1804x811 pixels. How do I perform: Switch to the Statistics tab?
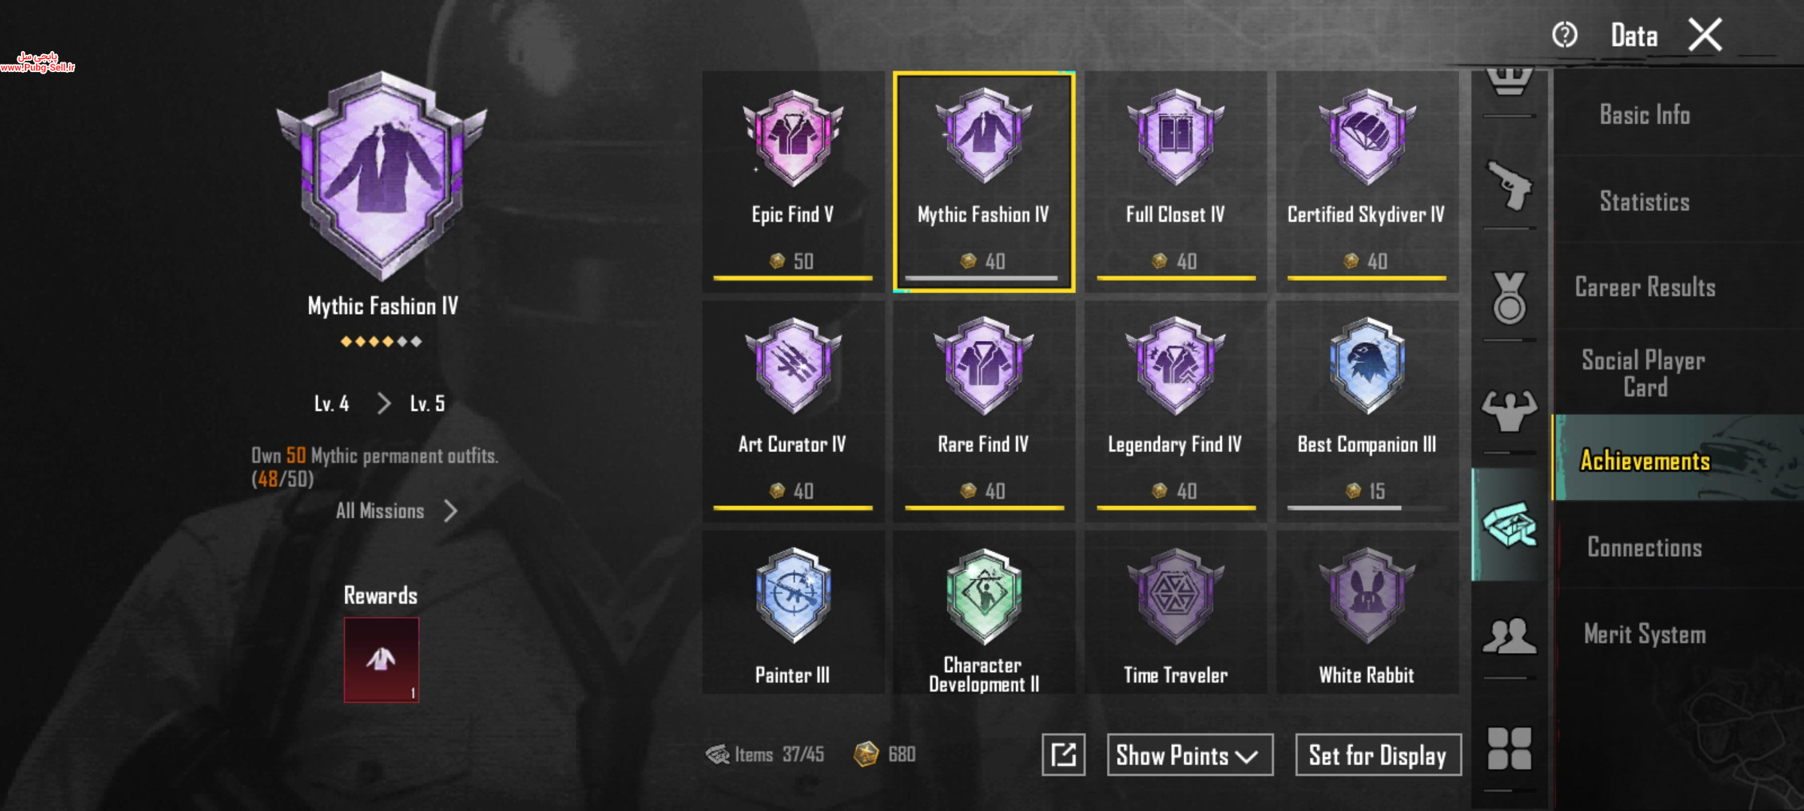(1645, 201)
